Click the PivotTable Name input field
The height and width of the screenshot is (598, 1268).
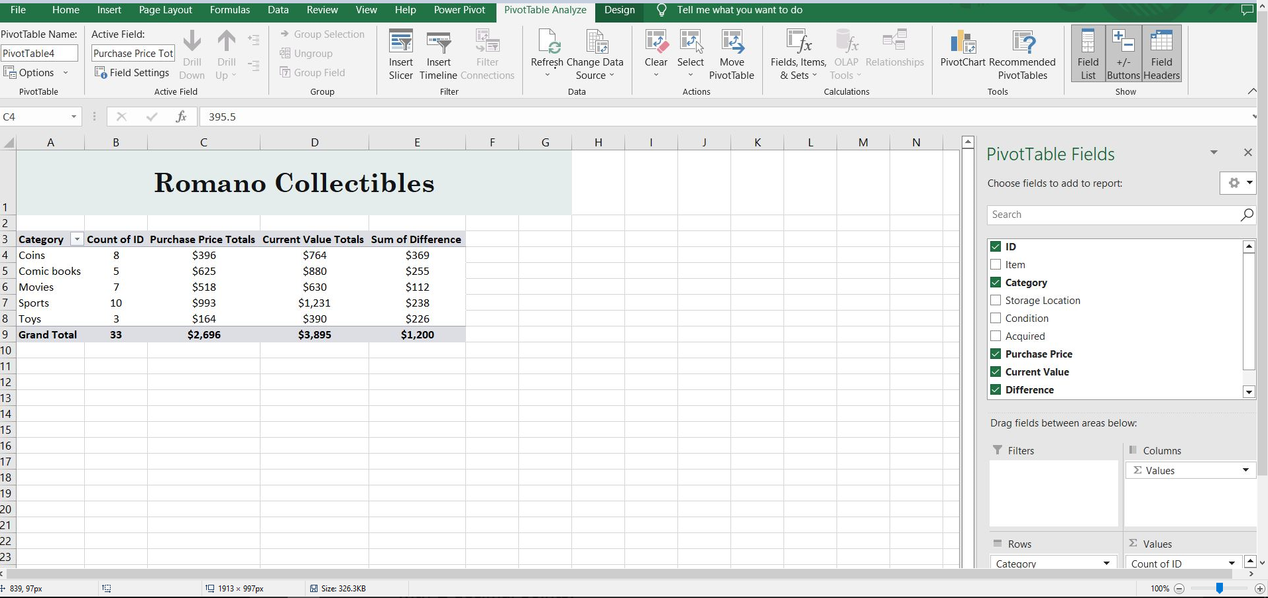(x=39, y=53)
